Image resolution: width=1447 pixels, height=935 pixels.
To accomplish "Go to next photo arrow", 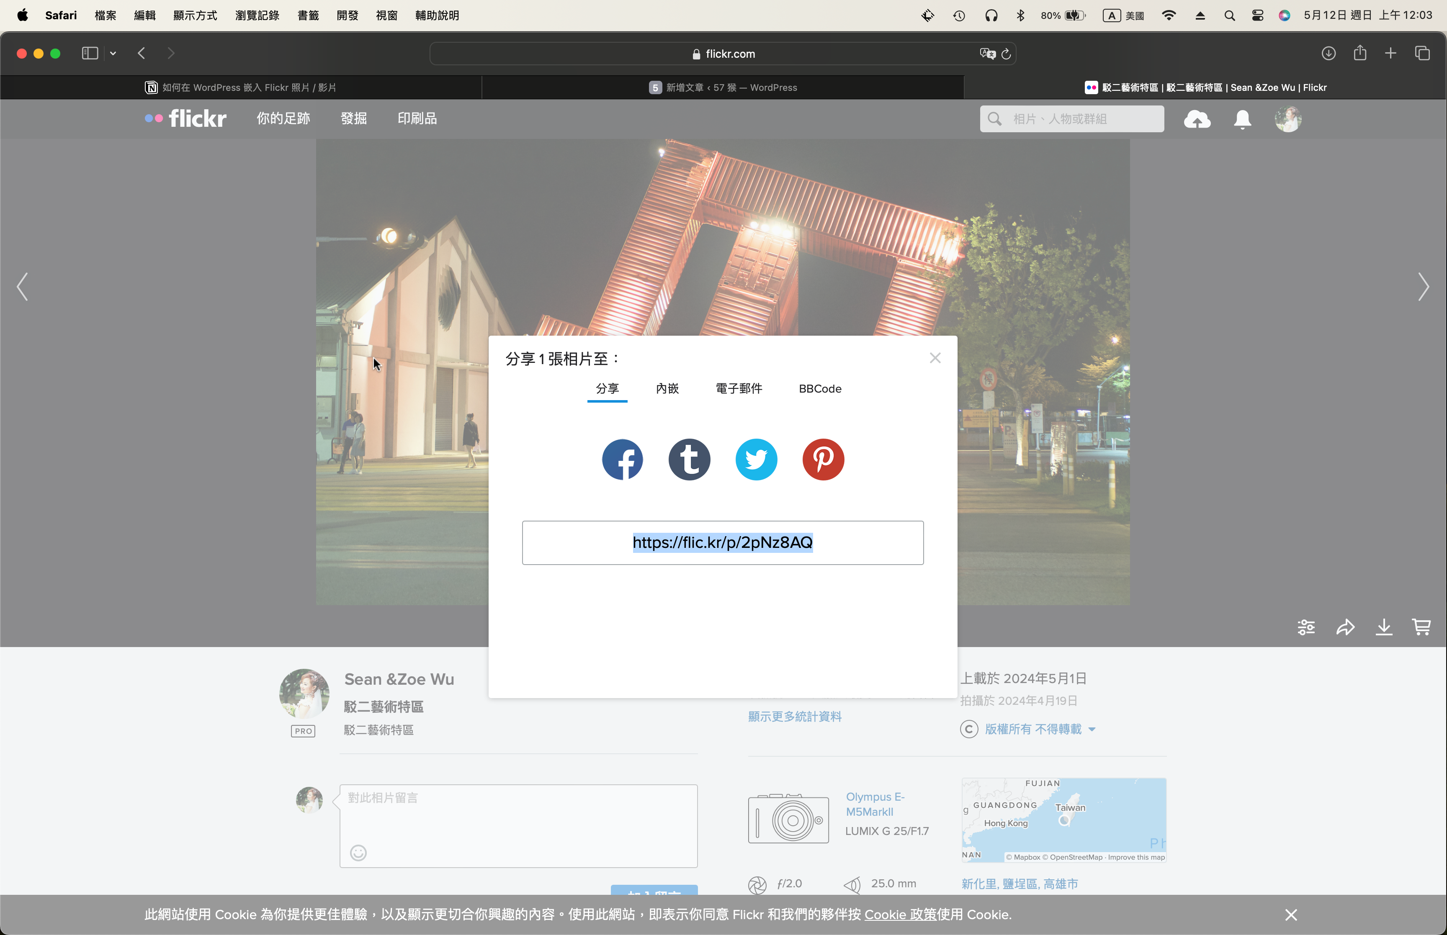I will coord(1423,287).
